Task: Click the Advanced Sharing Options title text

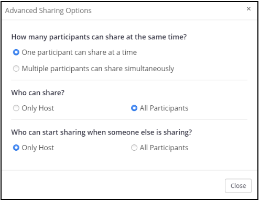Action: (48, 10)
